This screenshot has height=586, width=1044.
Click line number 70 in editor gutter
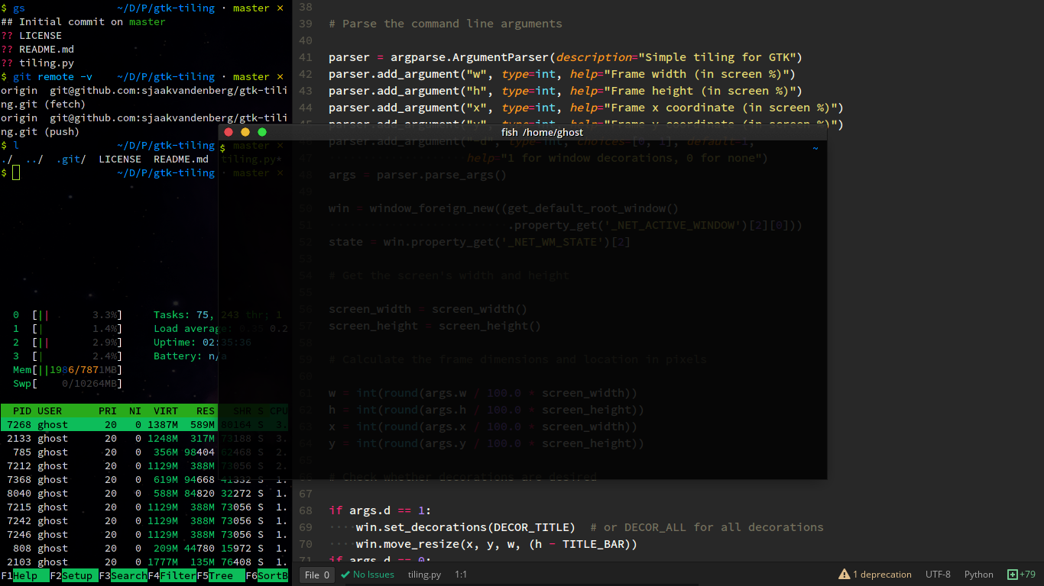[306, 544]
